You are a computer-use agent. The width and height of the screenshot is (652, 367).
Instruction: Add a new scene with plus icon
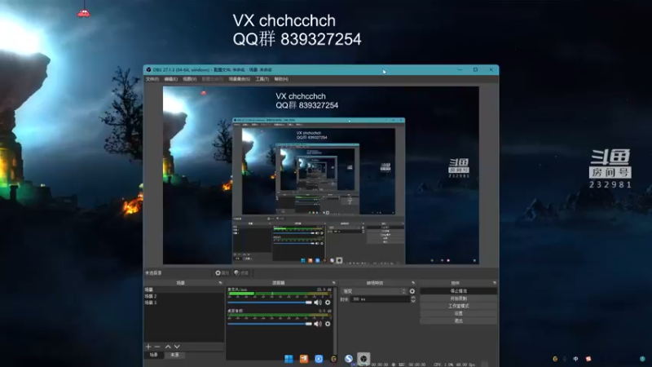point(148,347)
